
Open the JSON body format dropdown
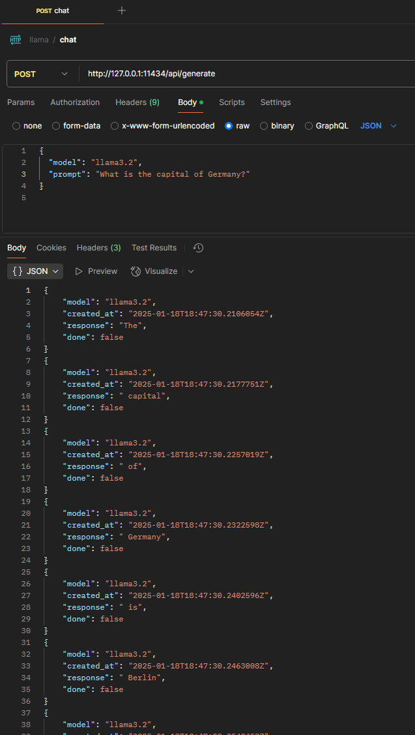(x=379, y=126)
